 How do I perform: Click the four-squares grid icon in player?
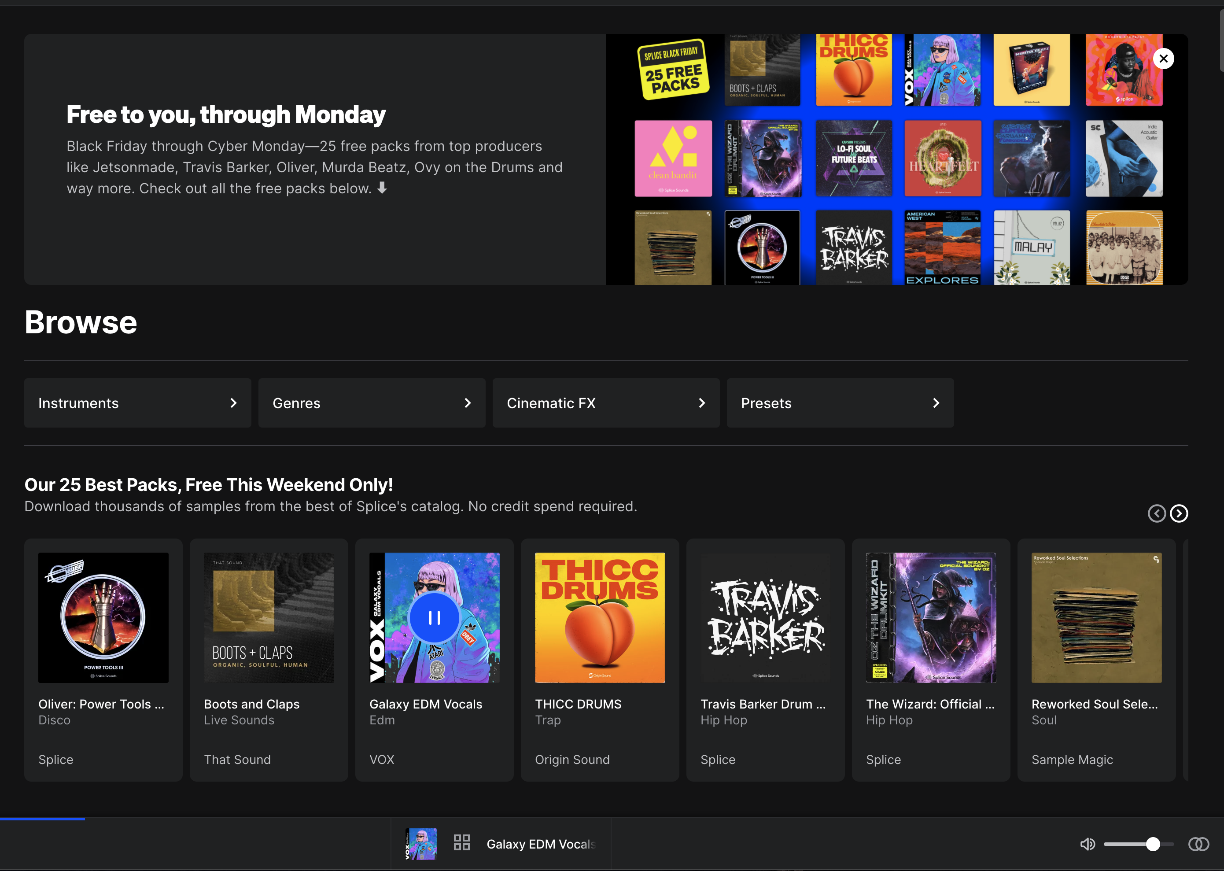tap(461, 842)
